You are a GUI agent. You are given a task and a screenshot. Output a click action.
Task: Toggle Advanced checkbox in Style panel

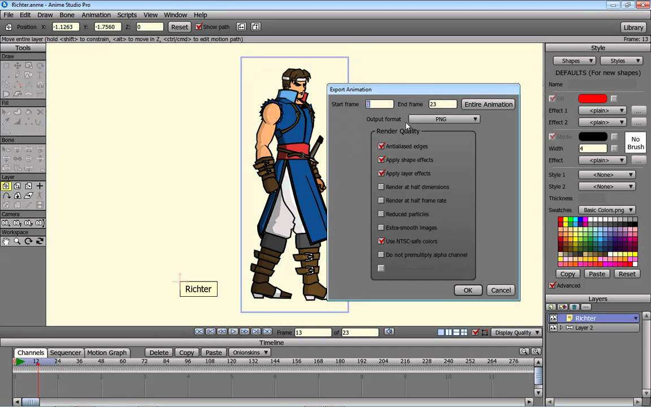tap(552, 285)
